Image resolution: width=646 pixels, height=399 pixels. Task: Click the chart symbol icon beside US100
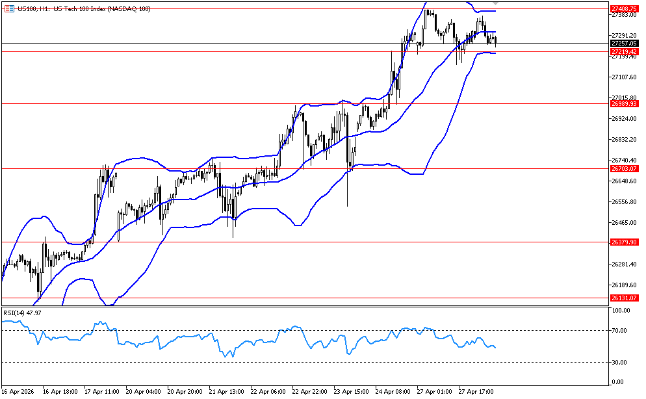pyautogui.click(x=9, y=9)
